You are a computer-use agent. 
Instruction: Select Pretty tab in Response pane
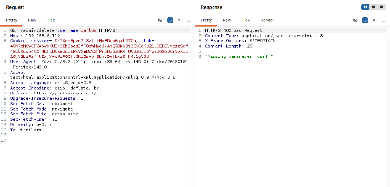(206, 20)
